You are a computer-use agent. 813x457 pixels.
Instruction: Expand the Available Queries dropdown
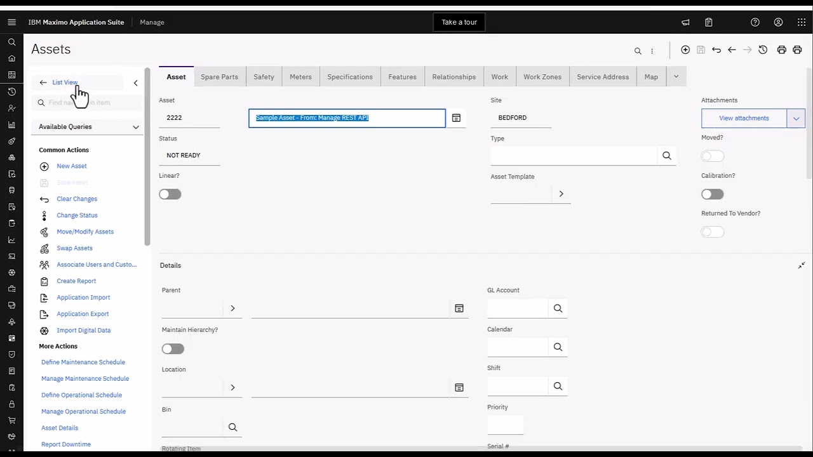point(88,127)
